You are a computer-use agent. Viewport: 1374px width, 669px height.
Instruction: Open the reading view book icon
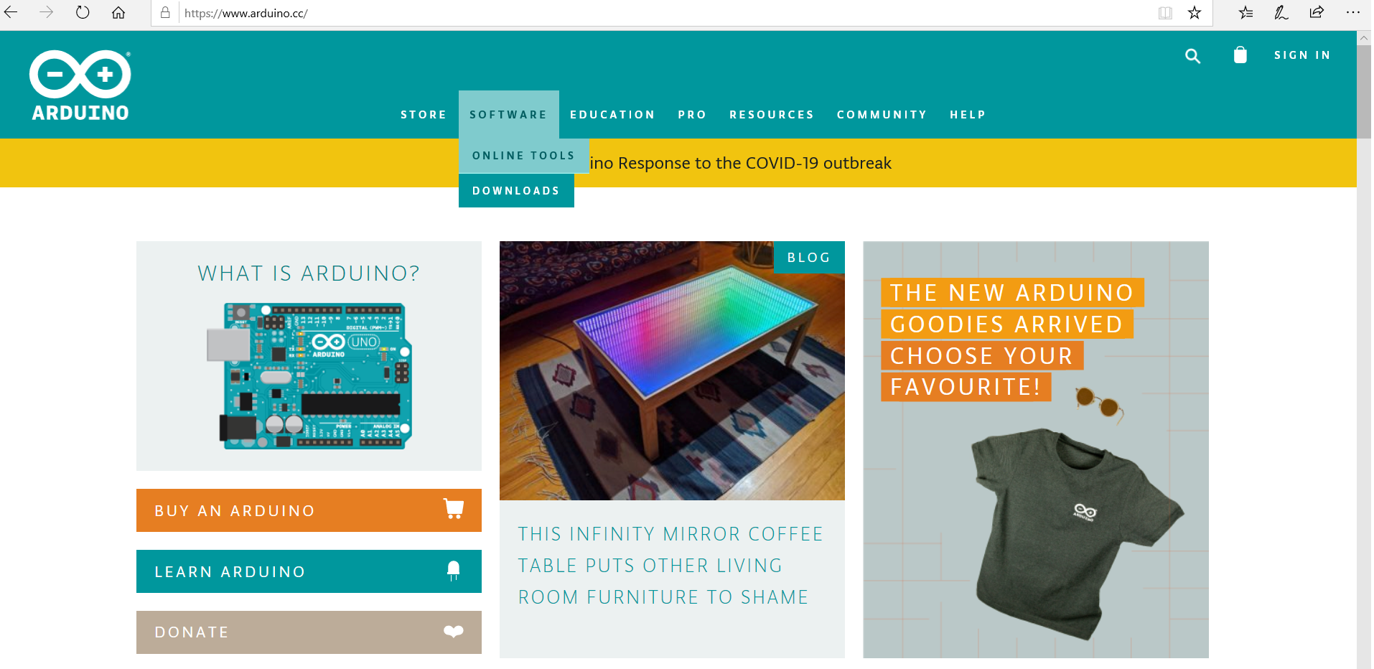tap(1165, 13)
